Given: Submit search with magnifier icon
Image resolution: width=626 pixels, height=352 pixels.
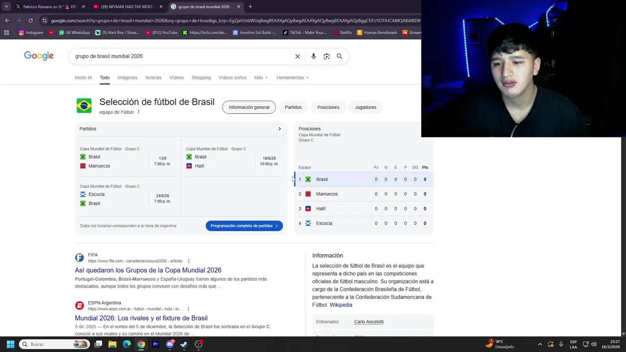Looking at the screenshot, I should point(339,56).
